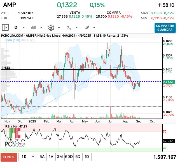Switch to the 1A time range
This screenshot has height=163, width=180.
pos(51,157)
